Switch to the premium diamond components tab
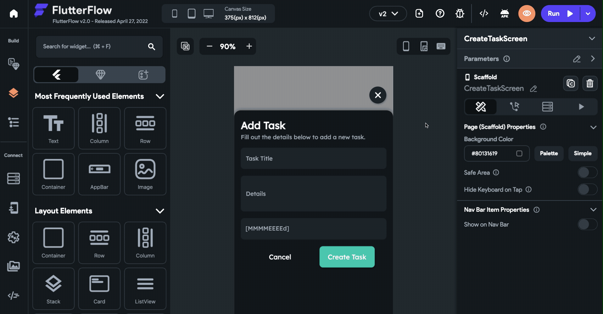The image size is (603, 314). pos(100,75)
